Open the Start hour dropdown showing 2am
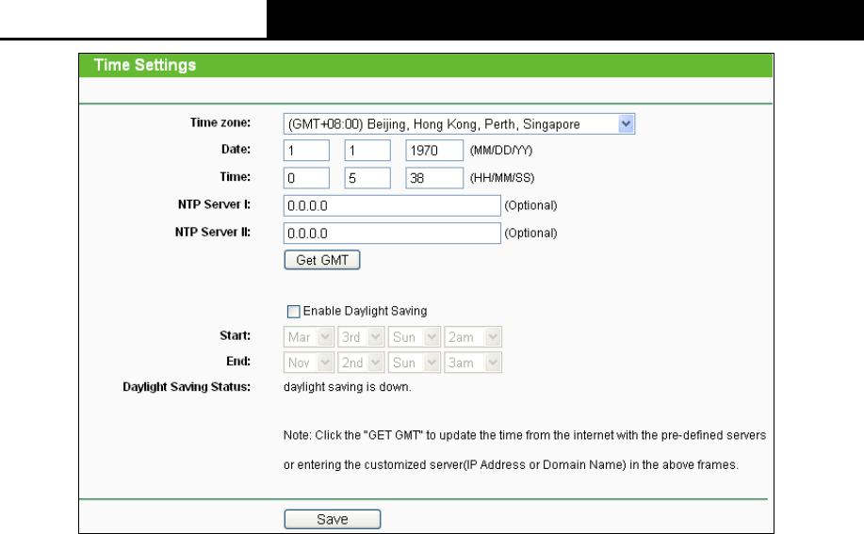864x534 pixels. coord(473,337)
